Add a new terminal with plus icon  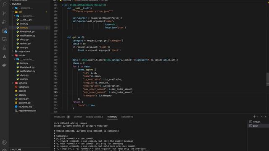(x=254, y=117)
